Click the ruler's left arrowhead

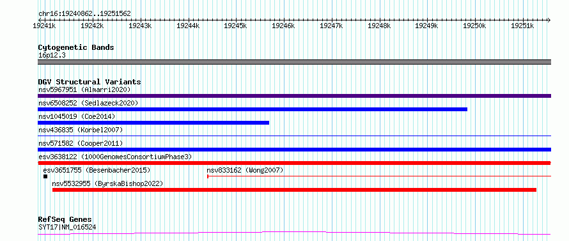pyautogui.click(x=40, y=20)
